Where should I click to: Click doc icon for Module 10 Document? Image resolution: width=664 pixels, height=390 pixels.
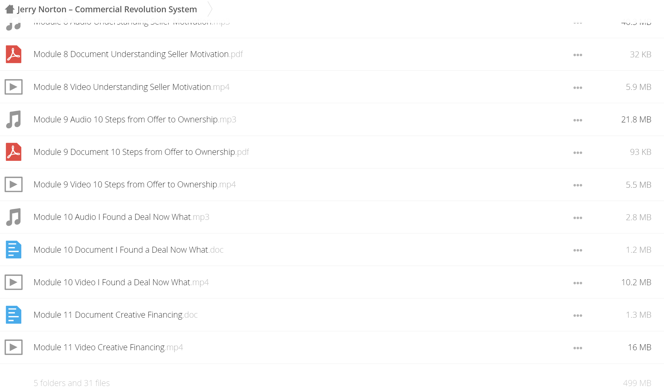pos(14,249)
